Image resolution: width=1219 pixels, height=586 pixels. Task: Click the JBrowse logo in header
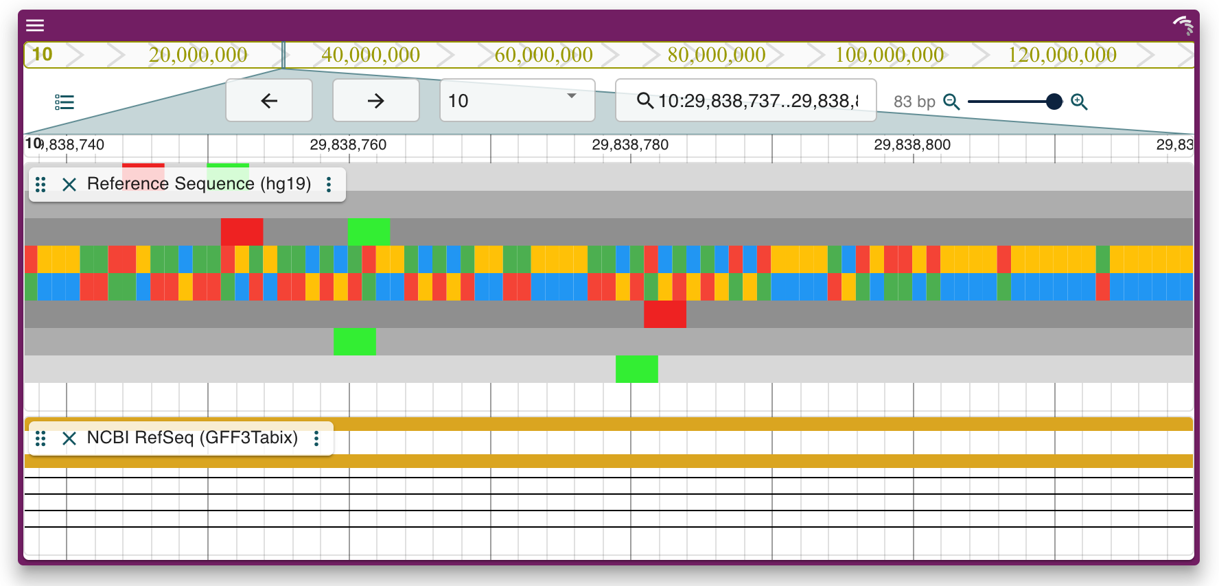point(1183,25)
